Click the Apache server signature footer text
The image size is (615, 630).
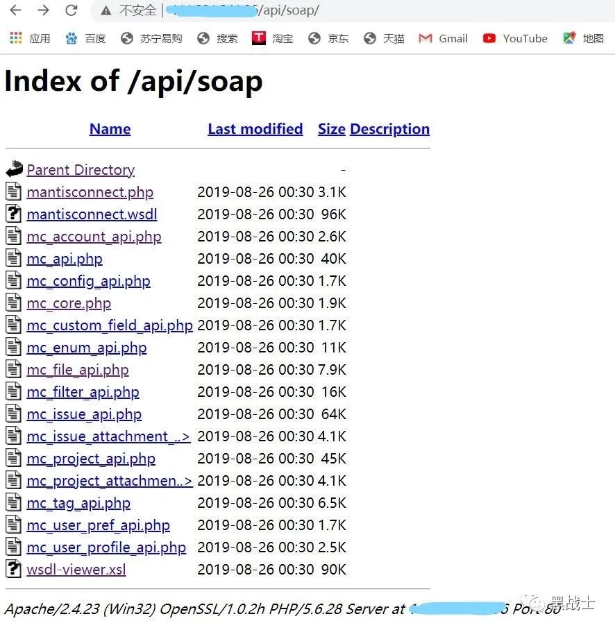(281, 609)
